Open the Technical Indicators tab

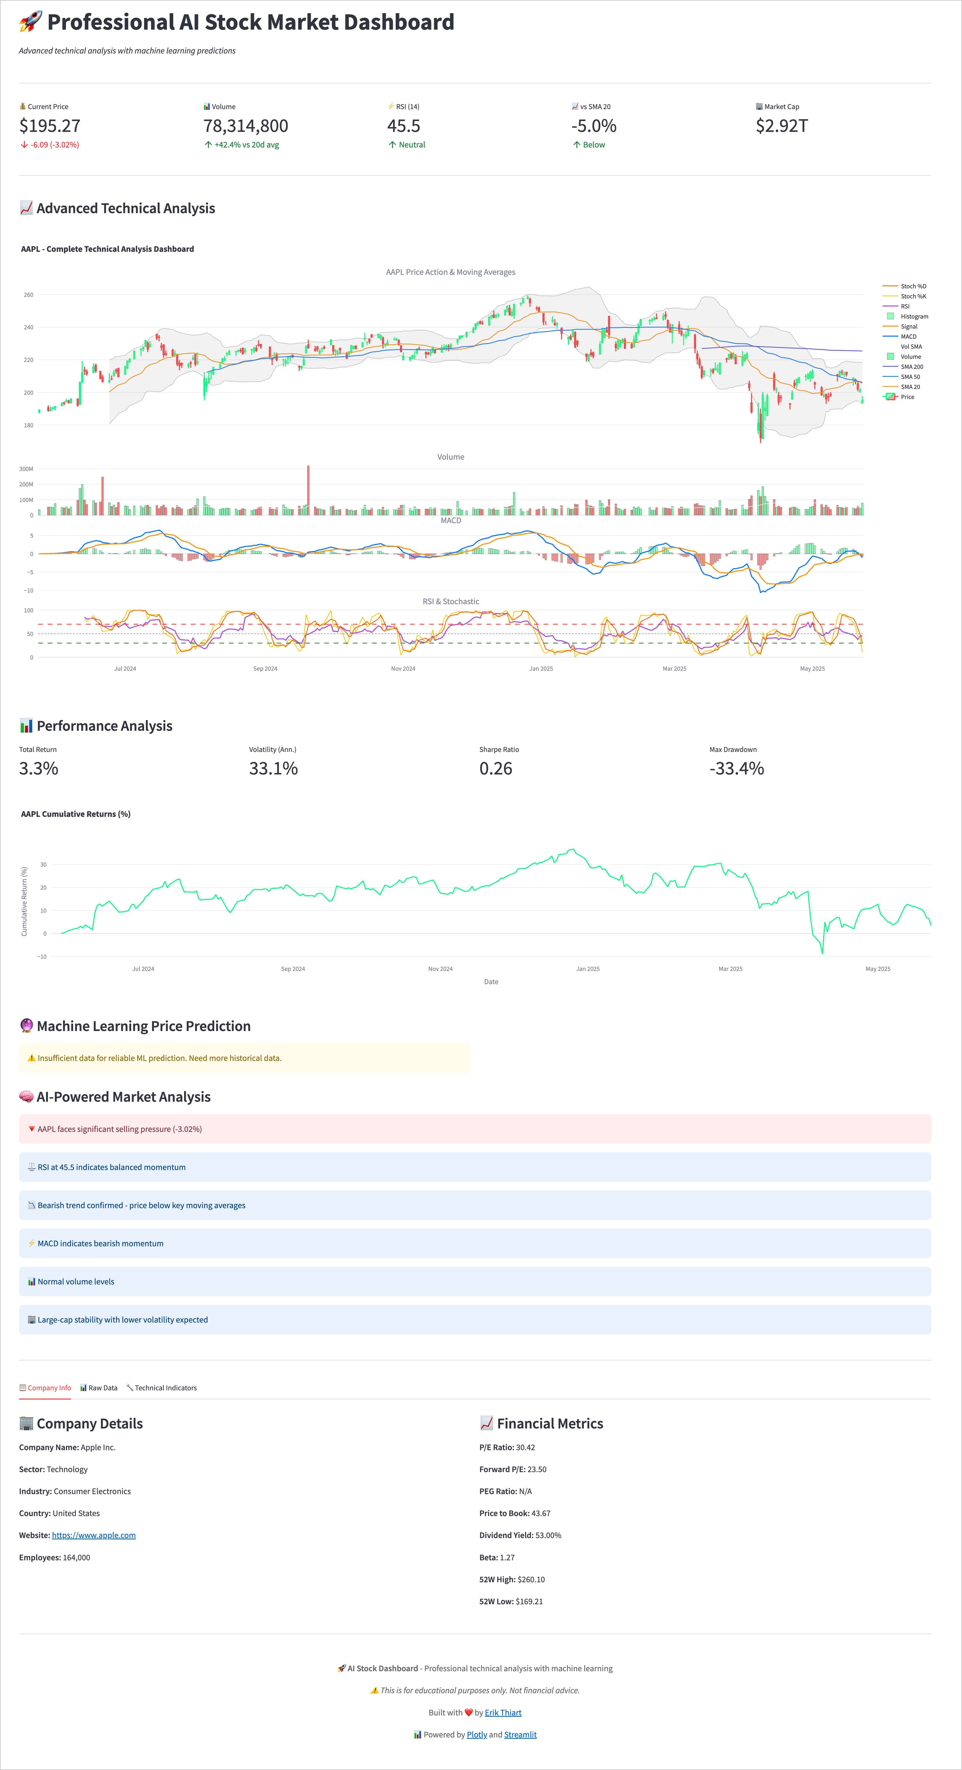click(162, 1387)
